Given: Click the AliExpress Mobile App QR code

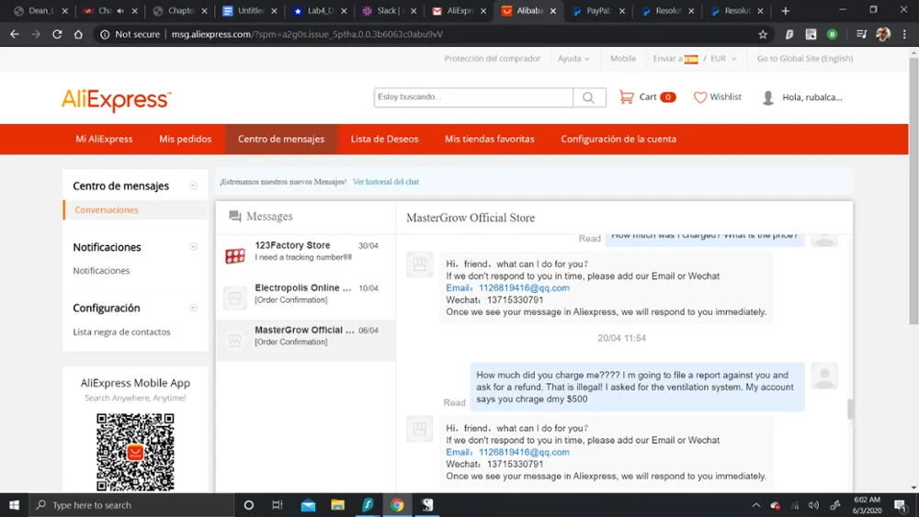Looking at the screenshot, I should 135,452.
